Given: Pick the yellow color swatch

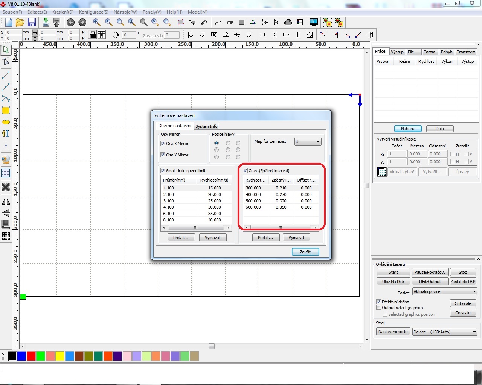Looking at the screenshot, I should [x=60, y=356].
